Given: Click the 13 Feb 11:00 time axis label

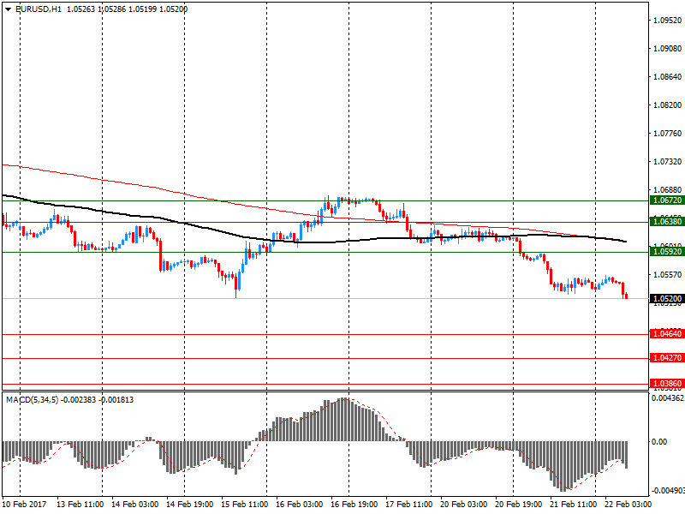Looking at the screenshot, I should click(x=80, y=505).
